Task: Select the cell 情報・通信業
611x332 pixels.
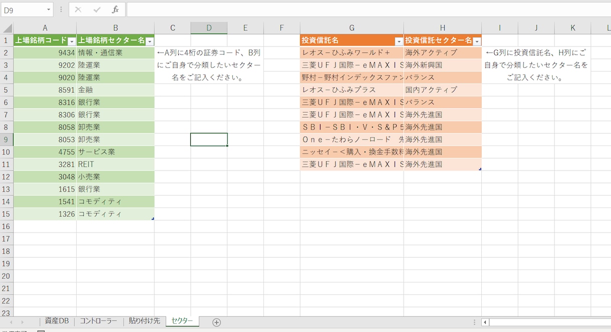Action: [115, 52]
